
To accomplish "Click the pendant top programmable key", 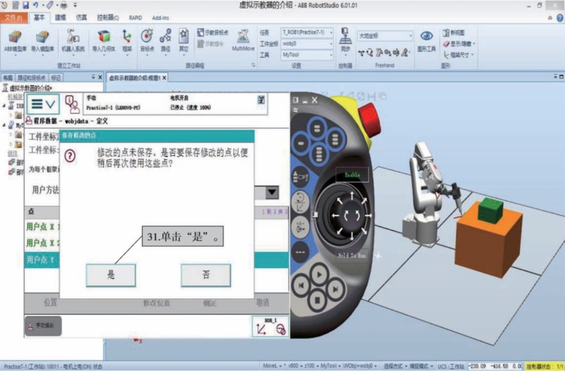I will pos(317,128).
